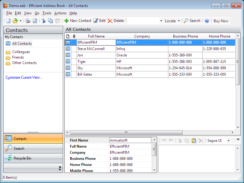The height and width of the screenshot is (183, 244).
Task: Click the New document icon in main toolbar
Action: pos(9,21)
